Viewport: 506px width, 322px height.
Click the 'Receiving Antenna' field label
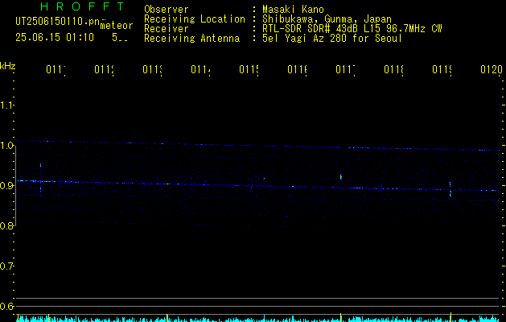(192, 39)
